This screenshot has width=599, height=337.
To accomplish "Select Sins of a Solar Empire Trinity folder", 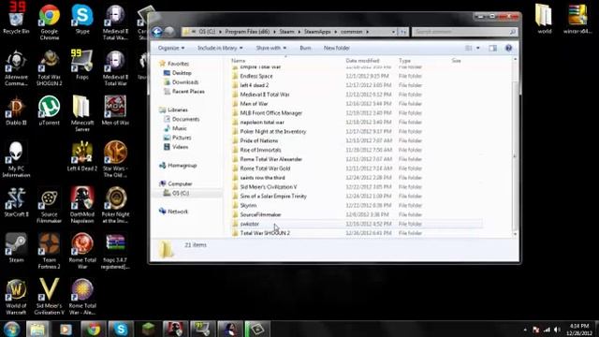I will (273, 197).
